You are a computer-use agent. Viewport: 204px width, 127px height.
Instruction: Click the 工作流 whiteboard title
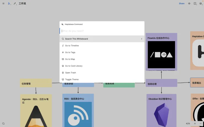click(x=22, y=4)
